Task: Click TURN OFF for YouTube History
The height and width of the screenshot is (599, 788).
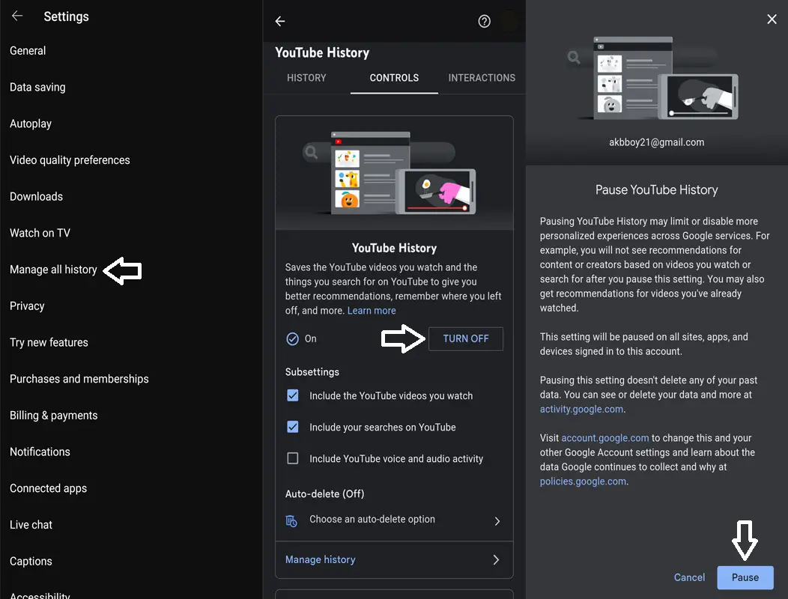Action: click(x=465, y=338)
